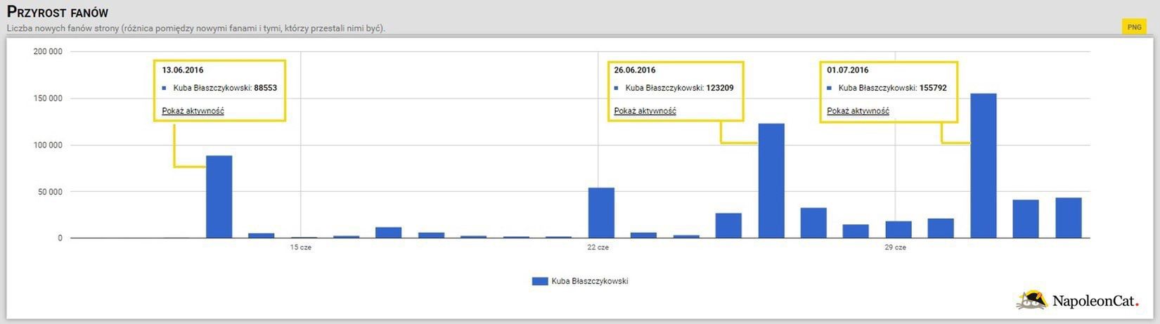
Task: Select the 155792 bar for 1 July
Action: 984,166
